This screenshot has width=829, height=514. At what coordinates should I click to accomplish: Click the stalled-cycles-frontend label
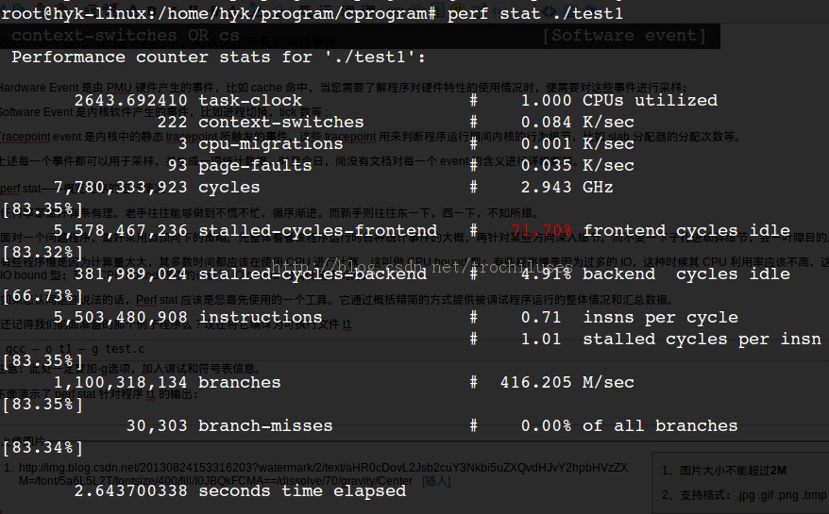[317, 230]
